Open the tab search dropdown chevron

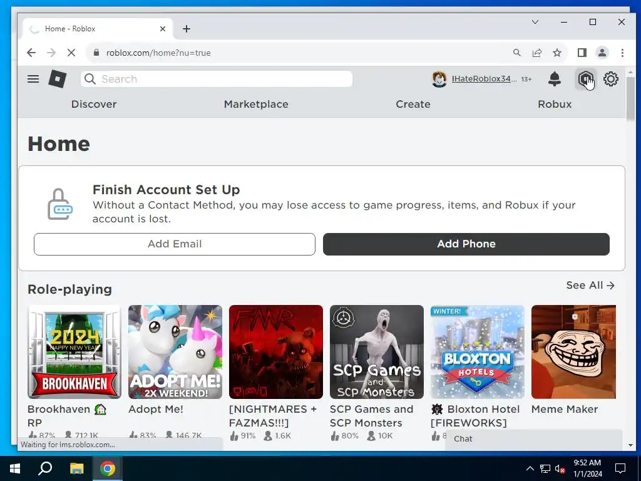tap(535, 22)
